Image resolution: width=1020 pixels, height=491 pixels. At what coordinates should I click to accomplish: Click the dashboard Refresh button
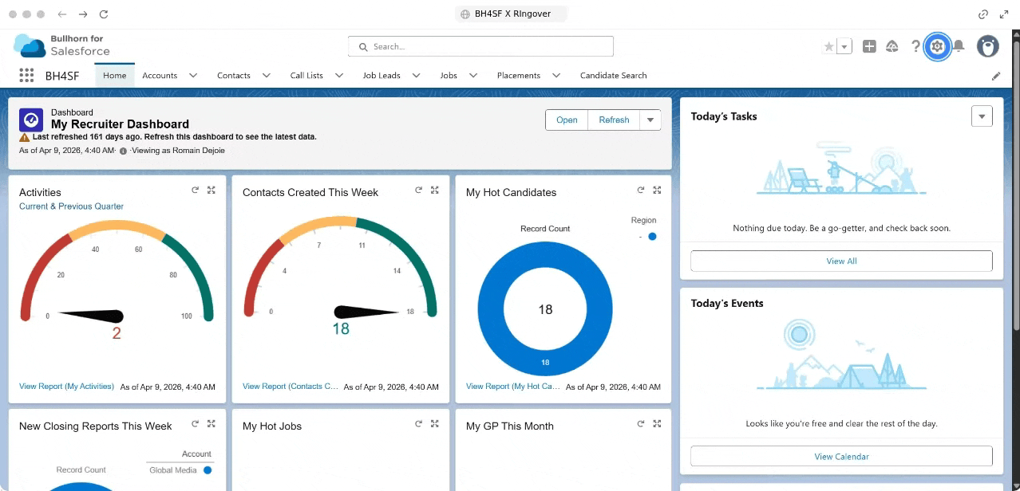[x=614, y=120]
